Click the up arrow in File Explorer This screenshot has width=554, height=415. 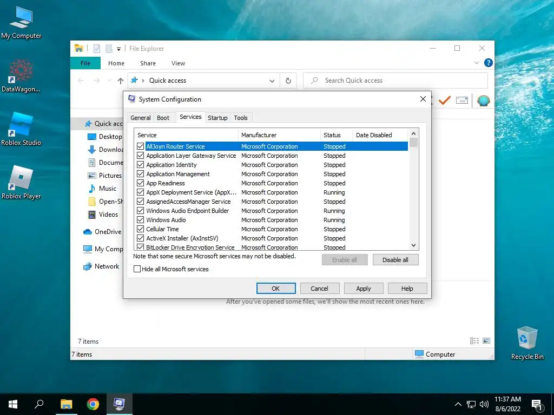(121, 81)
